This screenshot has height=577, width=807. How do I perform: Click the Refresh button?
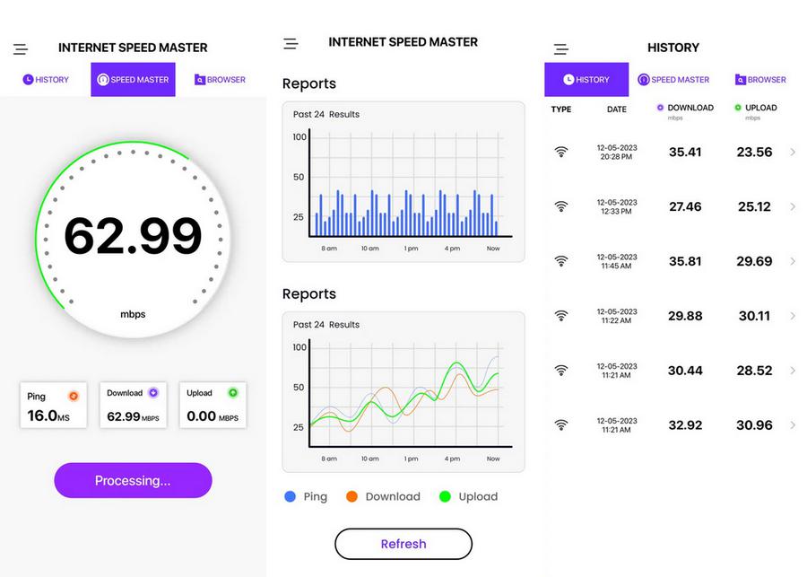[403, 544]
